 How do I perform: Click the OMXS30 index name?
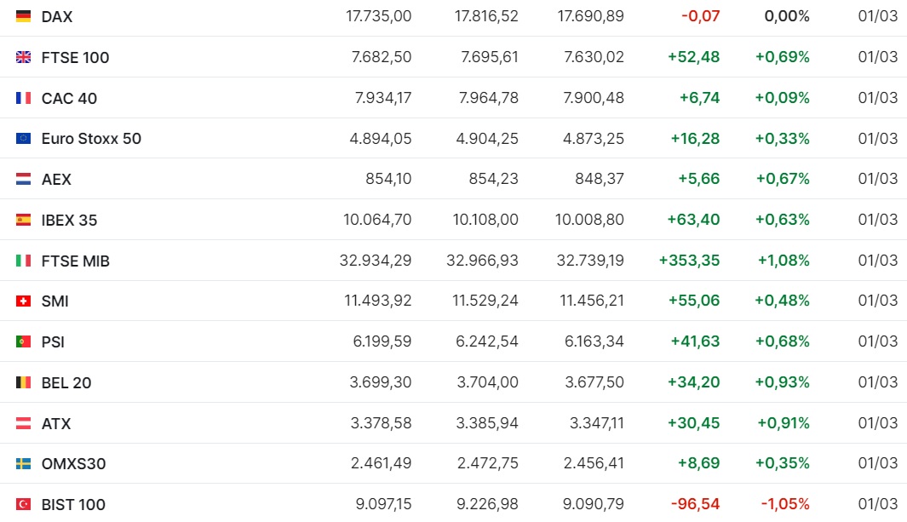coord(73,464)
